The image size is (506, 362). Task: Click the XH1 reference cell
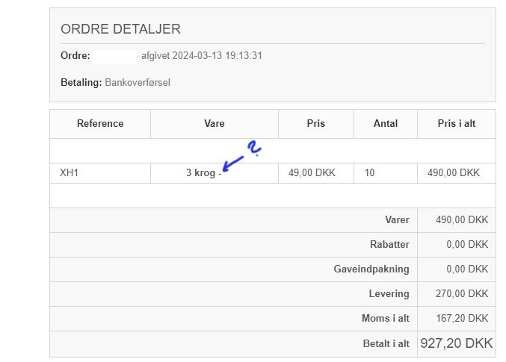[x=69, y=172]
